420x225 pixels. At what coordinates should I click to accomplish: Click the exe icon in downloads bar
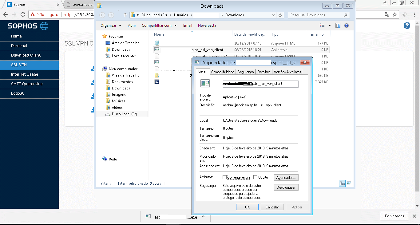coord(148,216)
